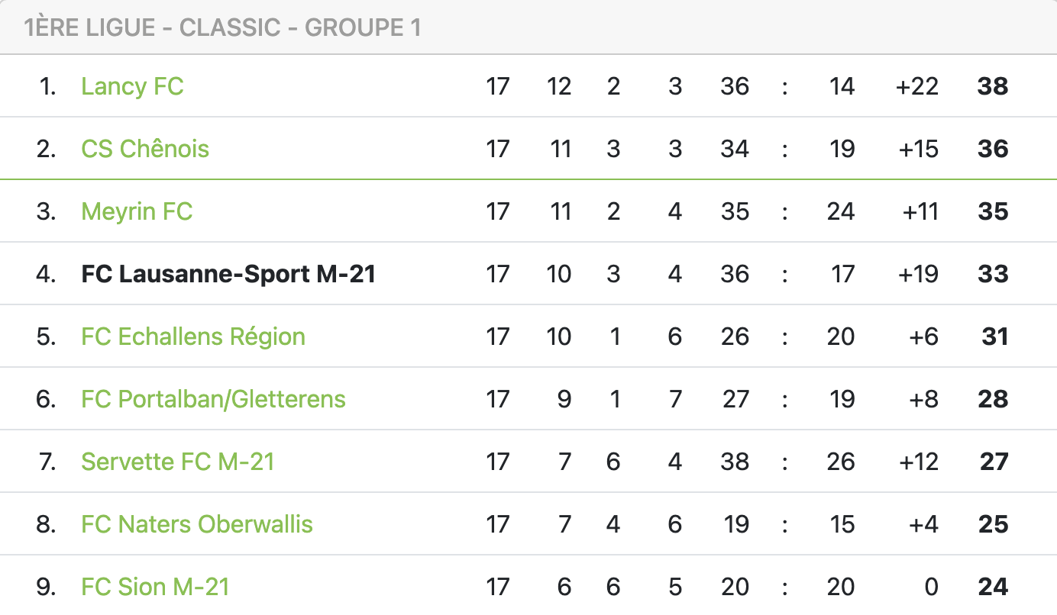Click the CS Chênois team name
Screen dimensions: 1057x615
[145, 149]
